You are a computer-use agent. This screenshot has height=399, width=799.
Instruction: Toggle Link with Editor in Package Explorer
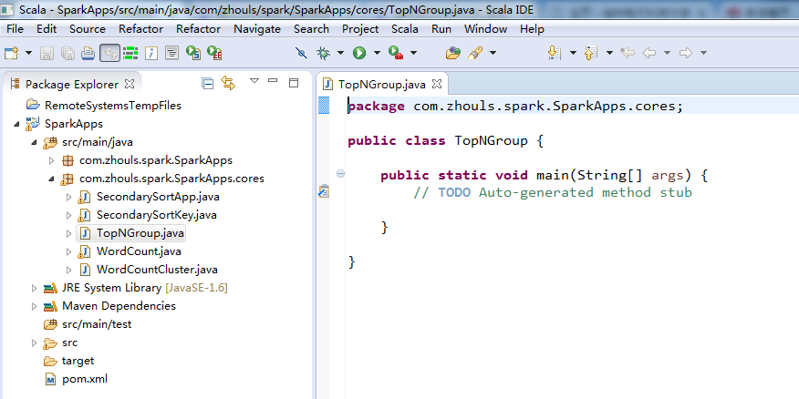pyautogui.click(x=228, y=84)
